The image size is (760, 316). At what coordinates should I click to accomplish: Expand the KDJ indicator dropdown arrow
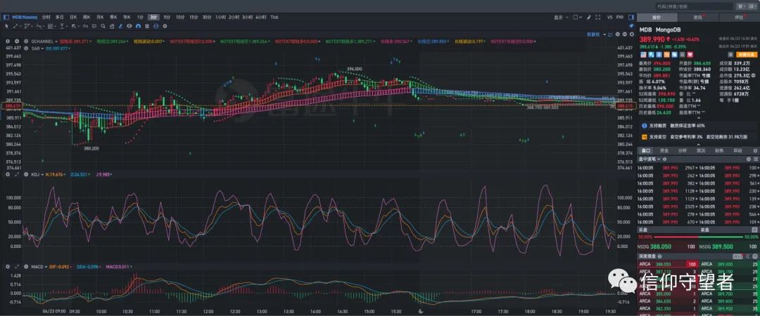pyautogui.click(x=42, y=174)
